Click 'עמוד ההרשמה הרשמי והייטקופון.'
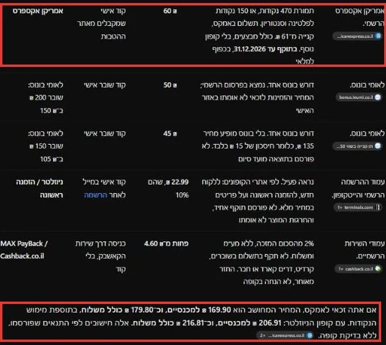 [x=358, y=189]
